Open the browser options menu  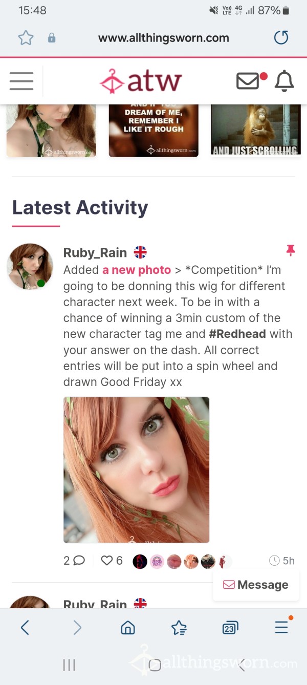[x=281, y=627]
